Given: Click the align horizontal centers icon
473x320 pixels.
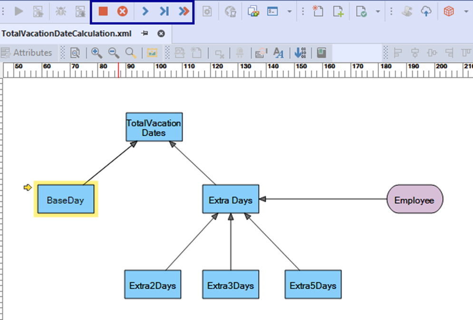Looking at the screenshot, I should click(x=415, y=53).
